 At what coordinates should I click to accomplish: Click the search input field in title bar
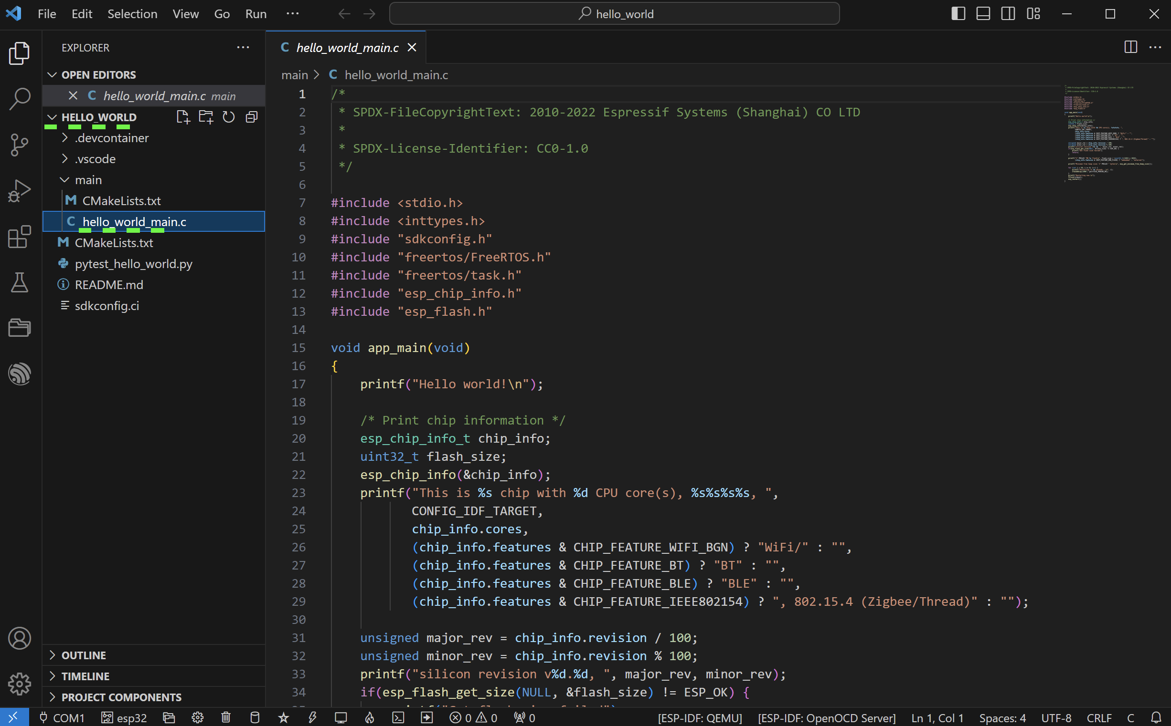pyautogui.click(x=615, y=12)
